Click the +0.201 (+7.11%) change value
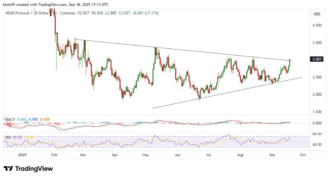The image size is (329, 178). [145, 13]
